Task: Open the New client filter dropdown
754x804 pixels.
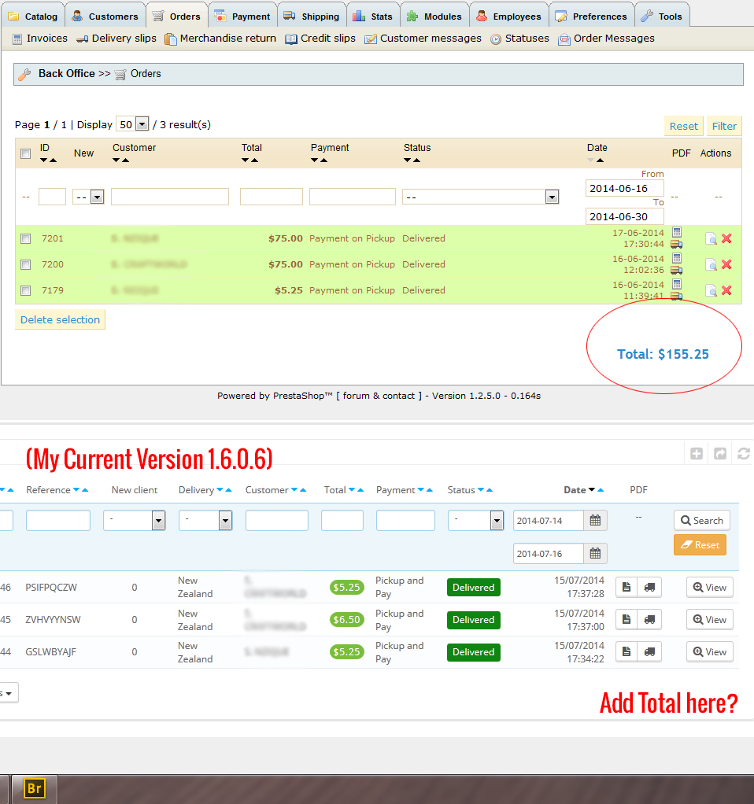Action: tap(135, 521)
